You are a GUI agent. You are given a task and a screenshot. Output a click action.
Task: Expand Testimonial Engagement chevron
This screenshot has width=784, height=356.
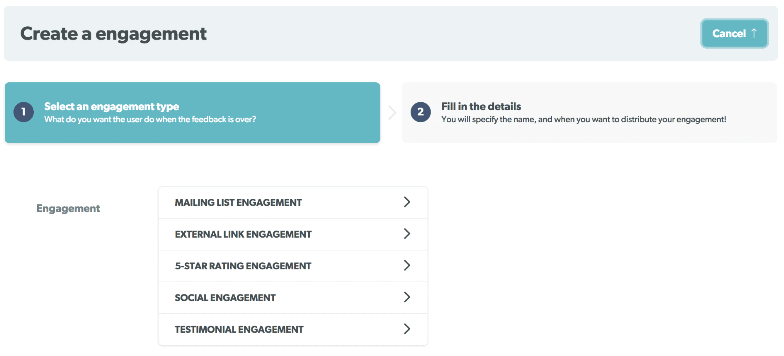tap(407, 329)
